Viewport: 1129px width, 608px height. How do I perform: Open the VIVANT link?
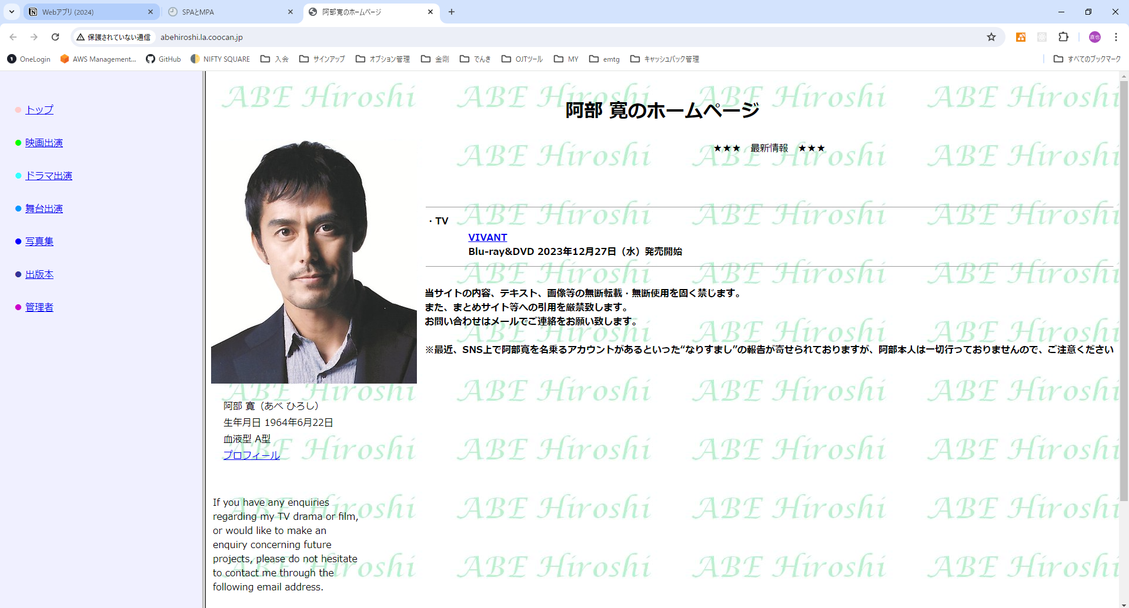pyautogui.click(x=487, y=237)
